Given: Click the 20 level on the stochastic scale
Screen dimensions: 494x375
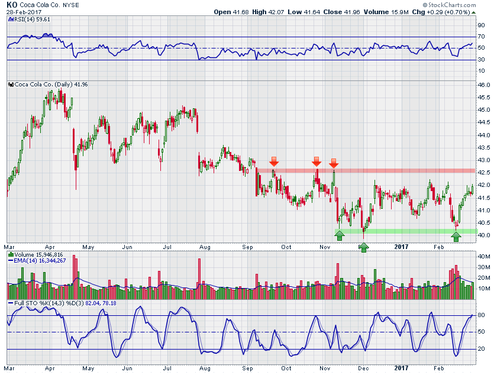Looking at the screenshot, I should [482, 349].
